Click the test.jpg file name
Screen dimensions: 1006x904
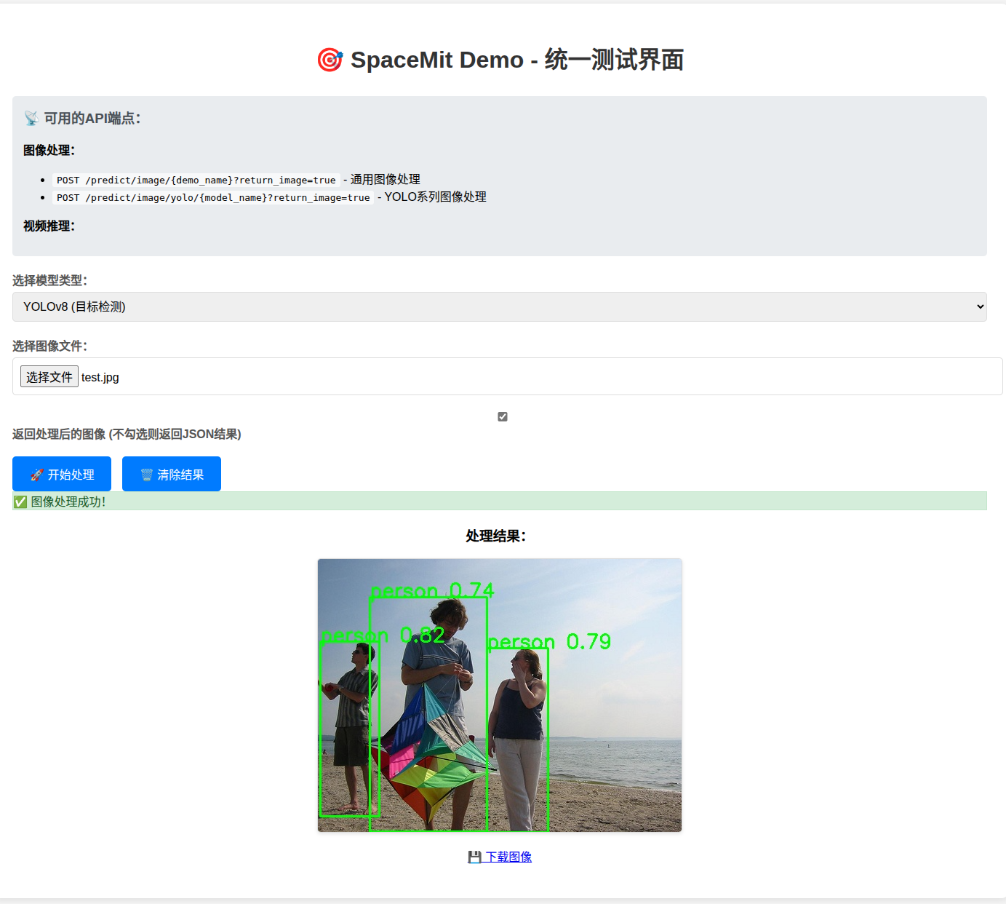click(x=100, y=377)
